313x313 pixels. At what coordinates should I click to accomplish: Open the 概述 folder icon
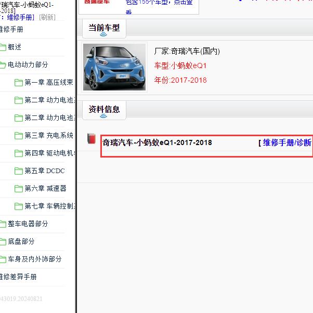3,47
